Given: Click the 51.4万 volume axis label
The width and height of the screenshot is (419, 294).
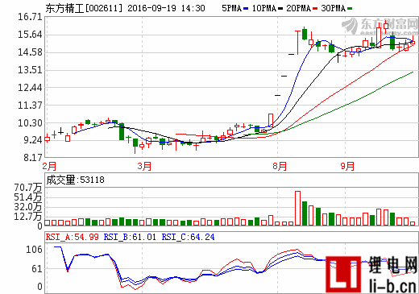Looking at the screenshot, I should click(x=28, y=197).
